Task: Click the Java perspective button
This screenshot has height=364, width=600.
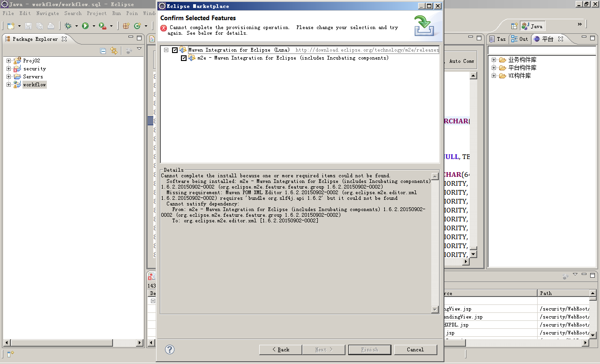Action: [x=533, y=26]
